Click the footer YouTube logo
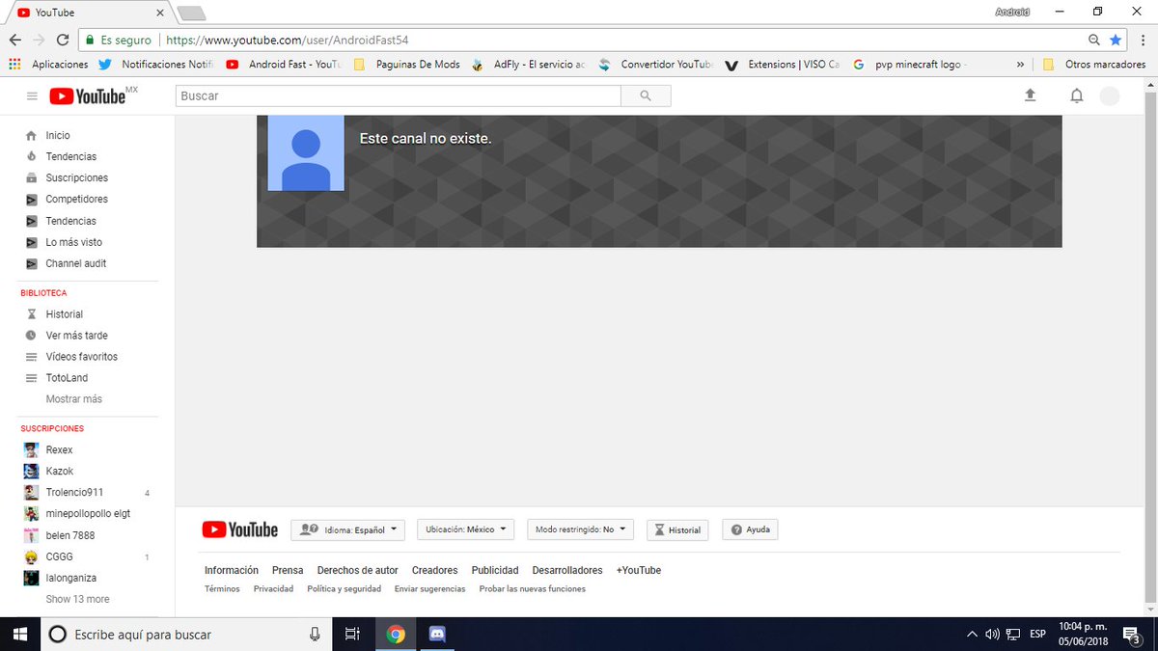Image resolution: width=1158 pixels, height=651 pixels. tap(240, 529)
